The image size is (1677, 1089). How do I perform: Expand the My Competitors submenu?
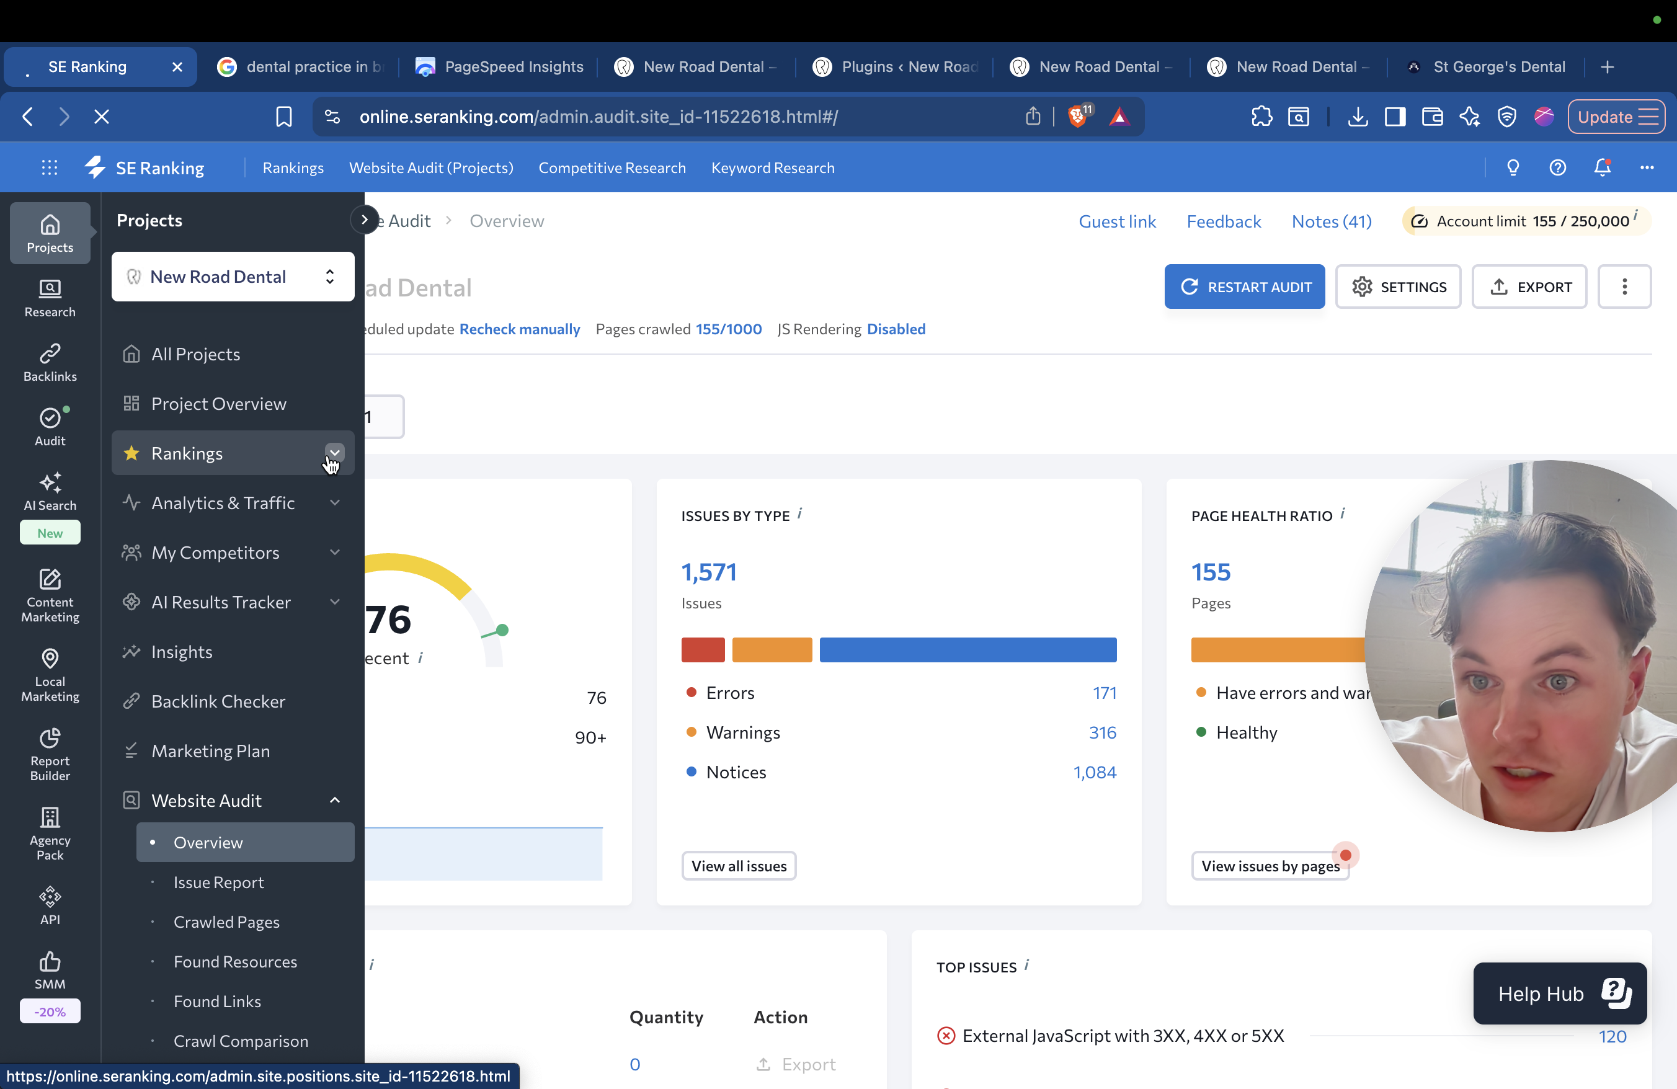click(x=335, y=553)
